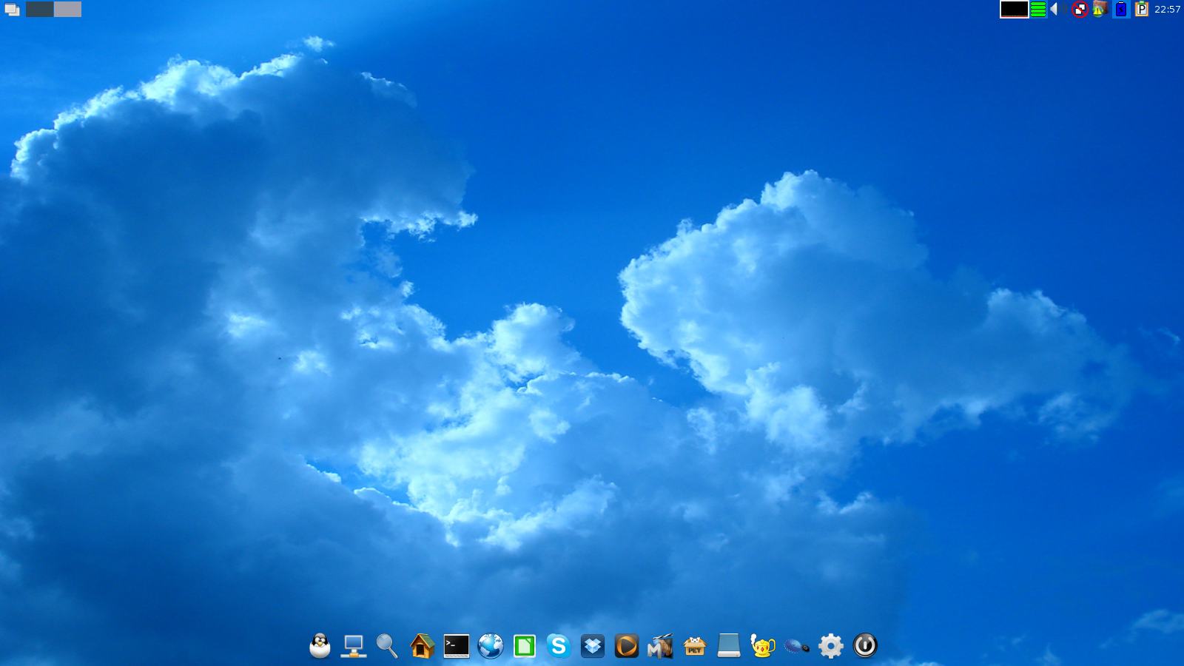Open the firewall brick wall tray icon
The image size is (1184, 666).
tap(1100, 9)
